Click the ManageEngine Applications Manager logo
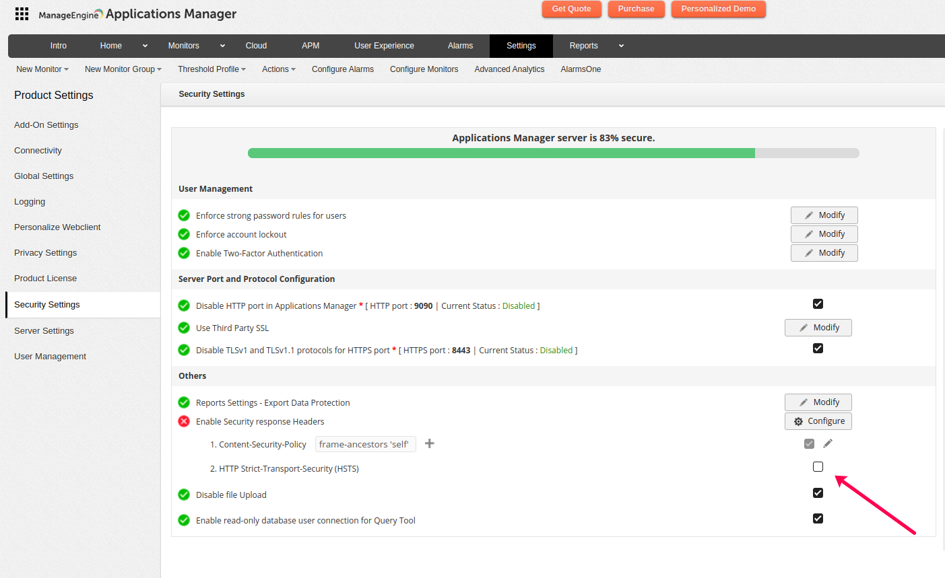Image resolution: width=945 pixels, height=578 pixels. 137,14
